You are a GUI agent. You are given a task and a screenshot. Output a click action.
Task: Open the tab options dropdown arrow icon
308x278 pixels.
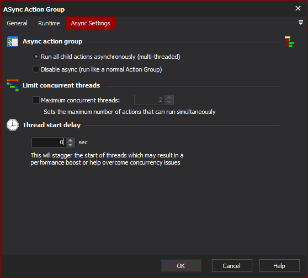[300, 23]
